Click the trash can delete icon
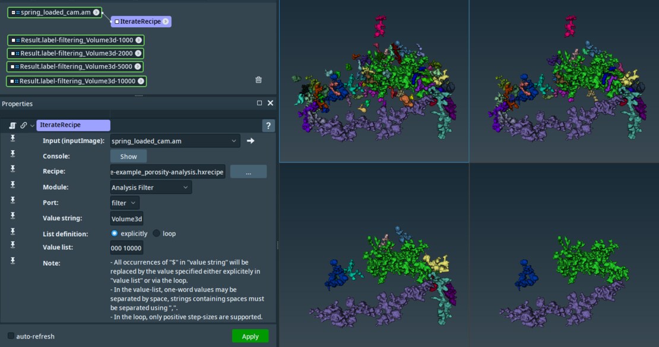Image resolution: width=659 pixels, height=347 pixels. 258,79
